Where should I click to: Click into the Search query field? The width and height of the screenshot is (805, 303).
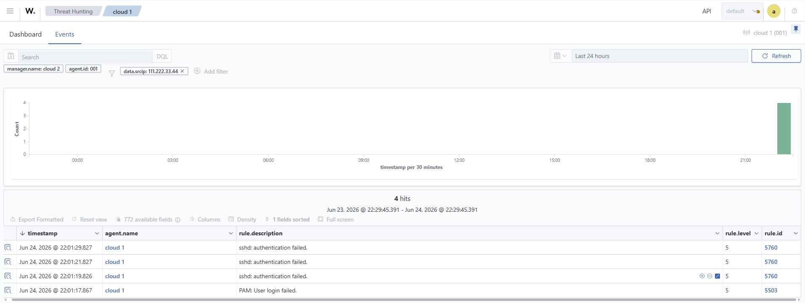tap(85, 57)
